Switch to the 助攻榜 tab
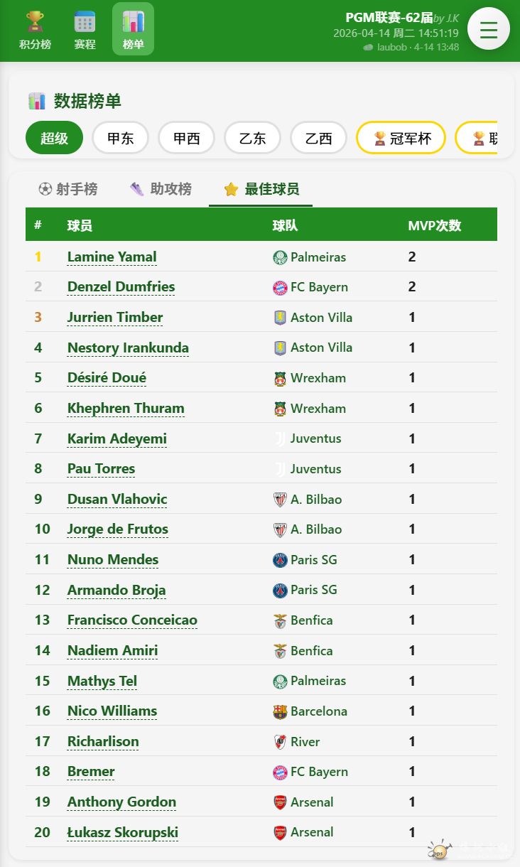Screen dimensions: 520x867 161,189
